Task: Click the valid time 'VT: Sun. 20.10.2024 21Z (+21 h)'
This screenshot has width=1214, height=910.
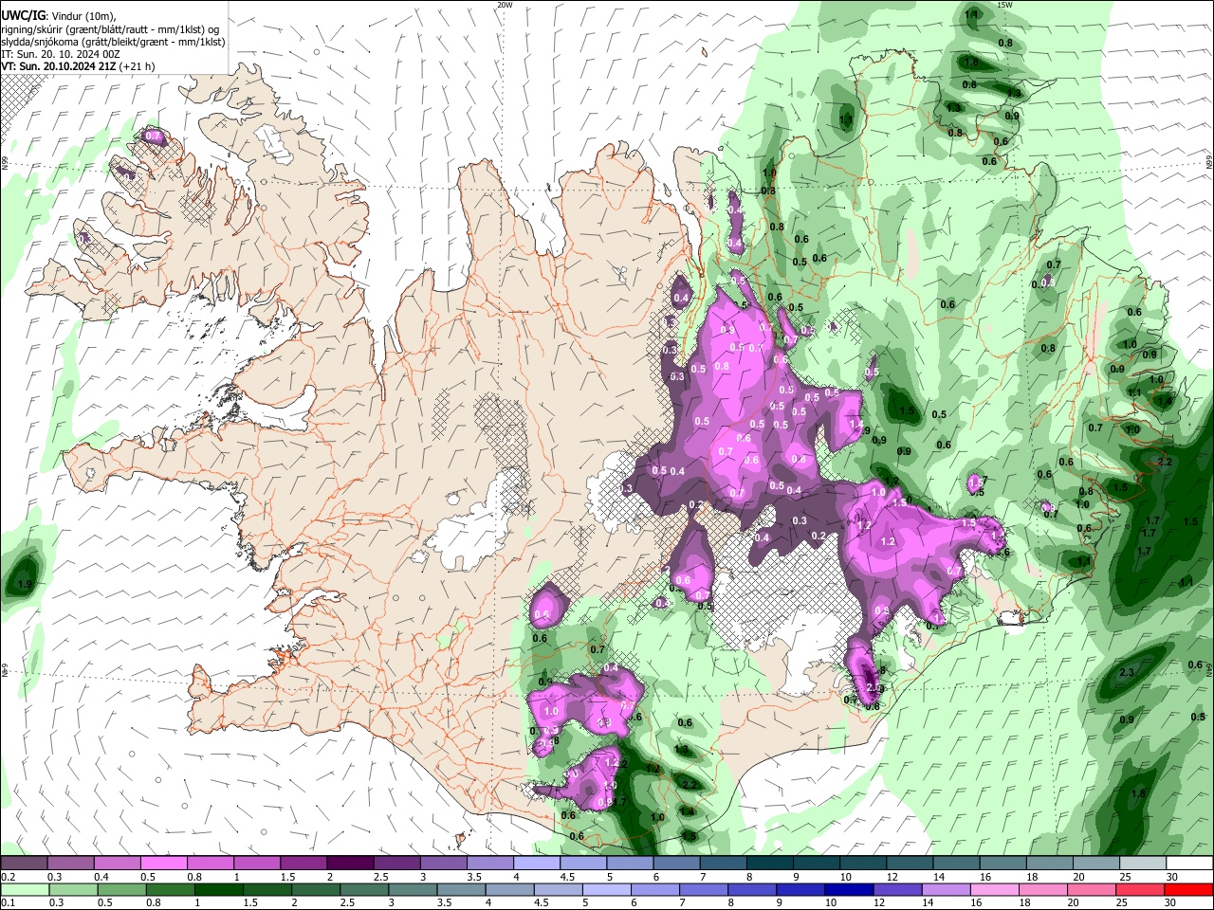Action: click(78, 66)
